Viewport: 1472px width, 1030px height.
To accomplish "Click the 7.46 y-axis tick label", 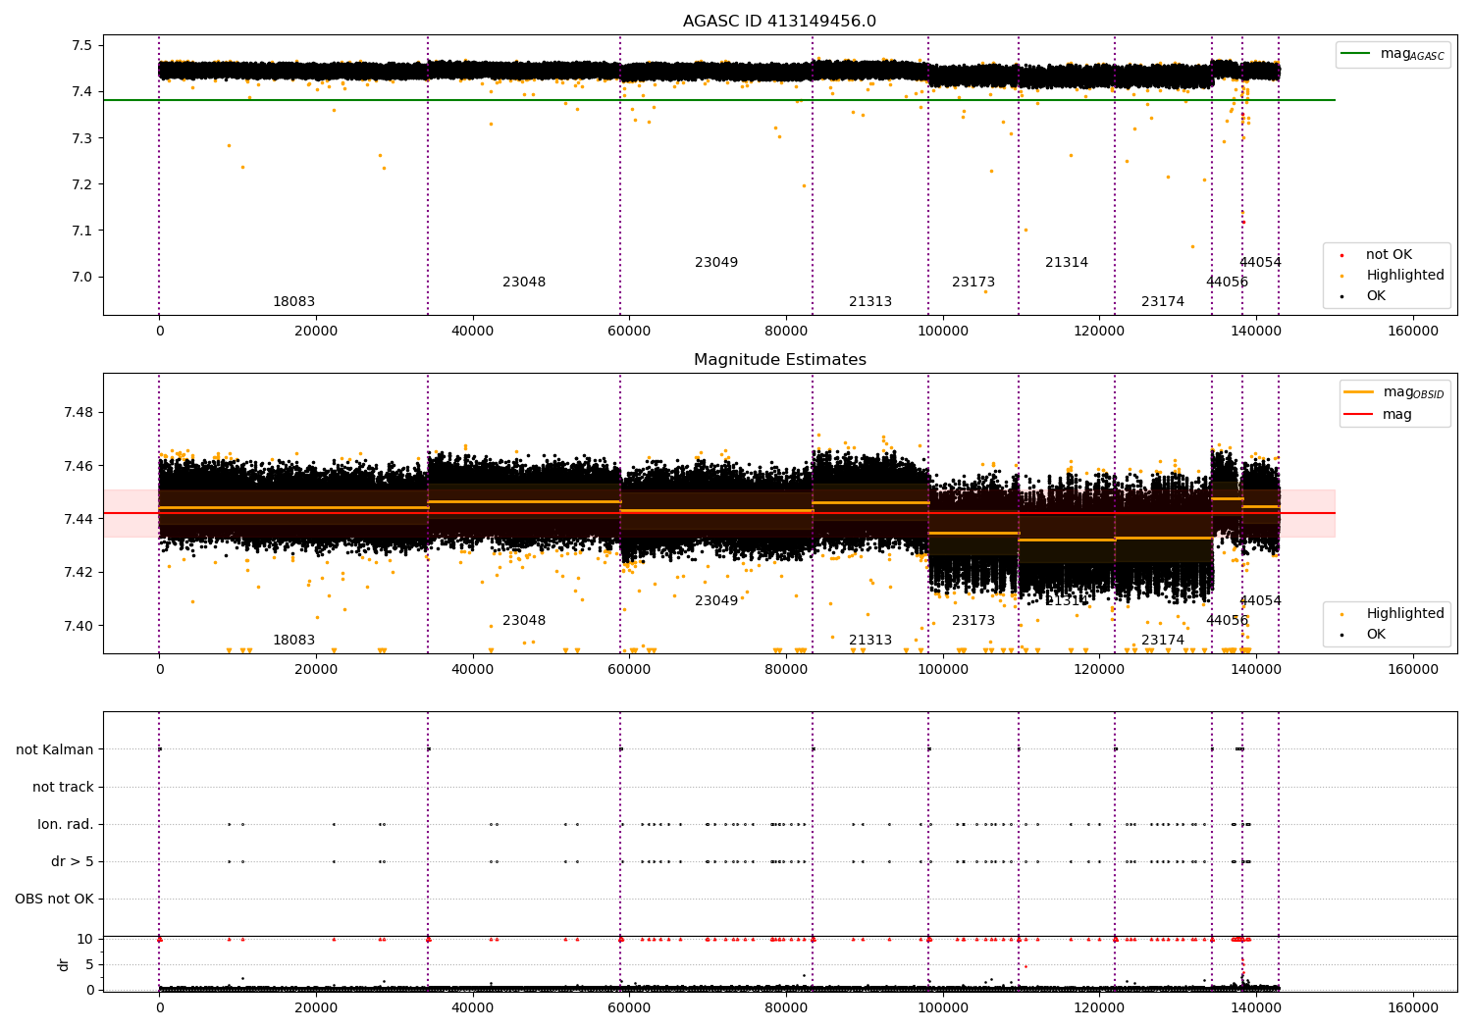I will [x=79, y=466].
